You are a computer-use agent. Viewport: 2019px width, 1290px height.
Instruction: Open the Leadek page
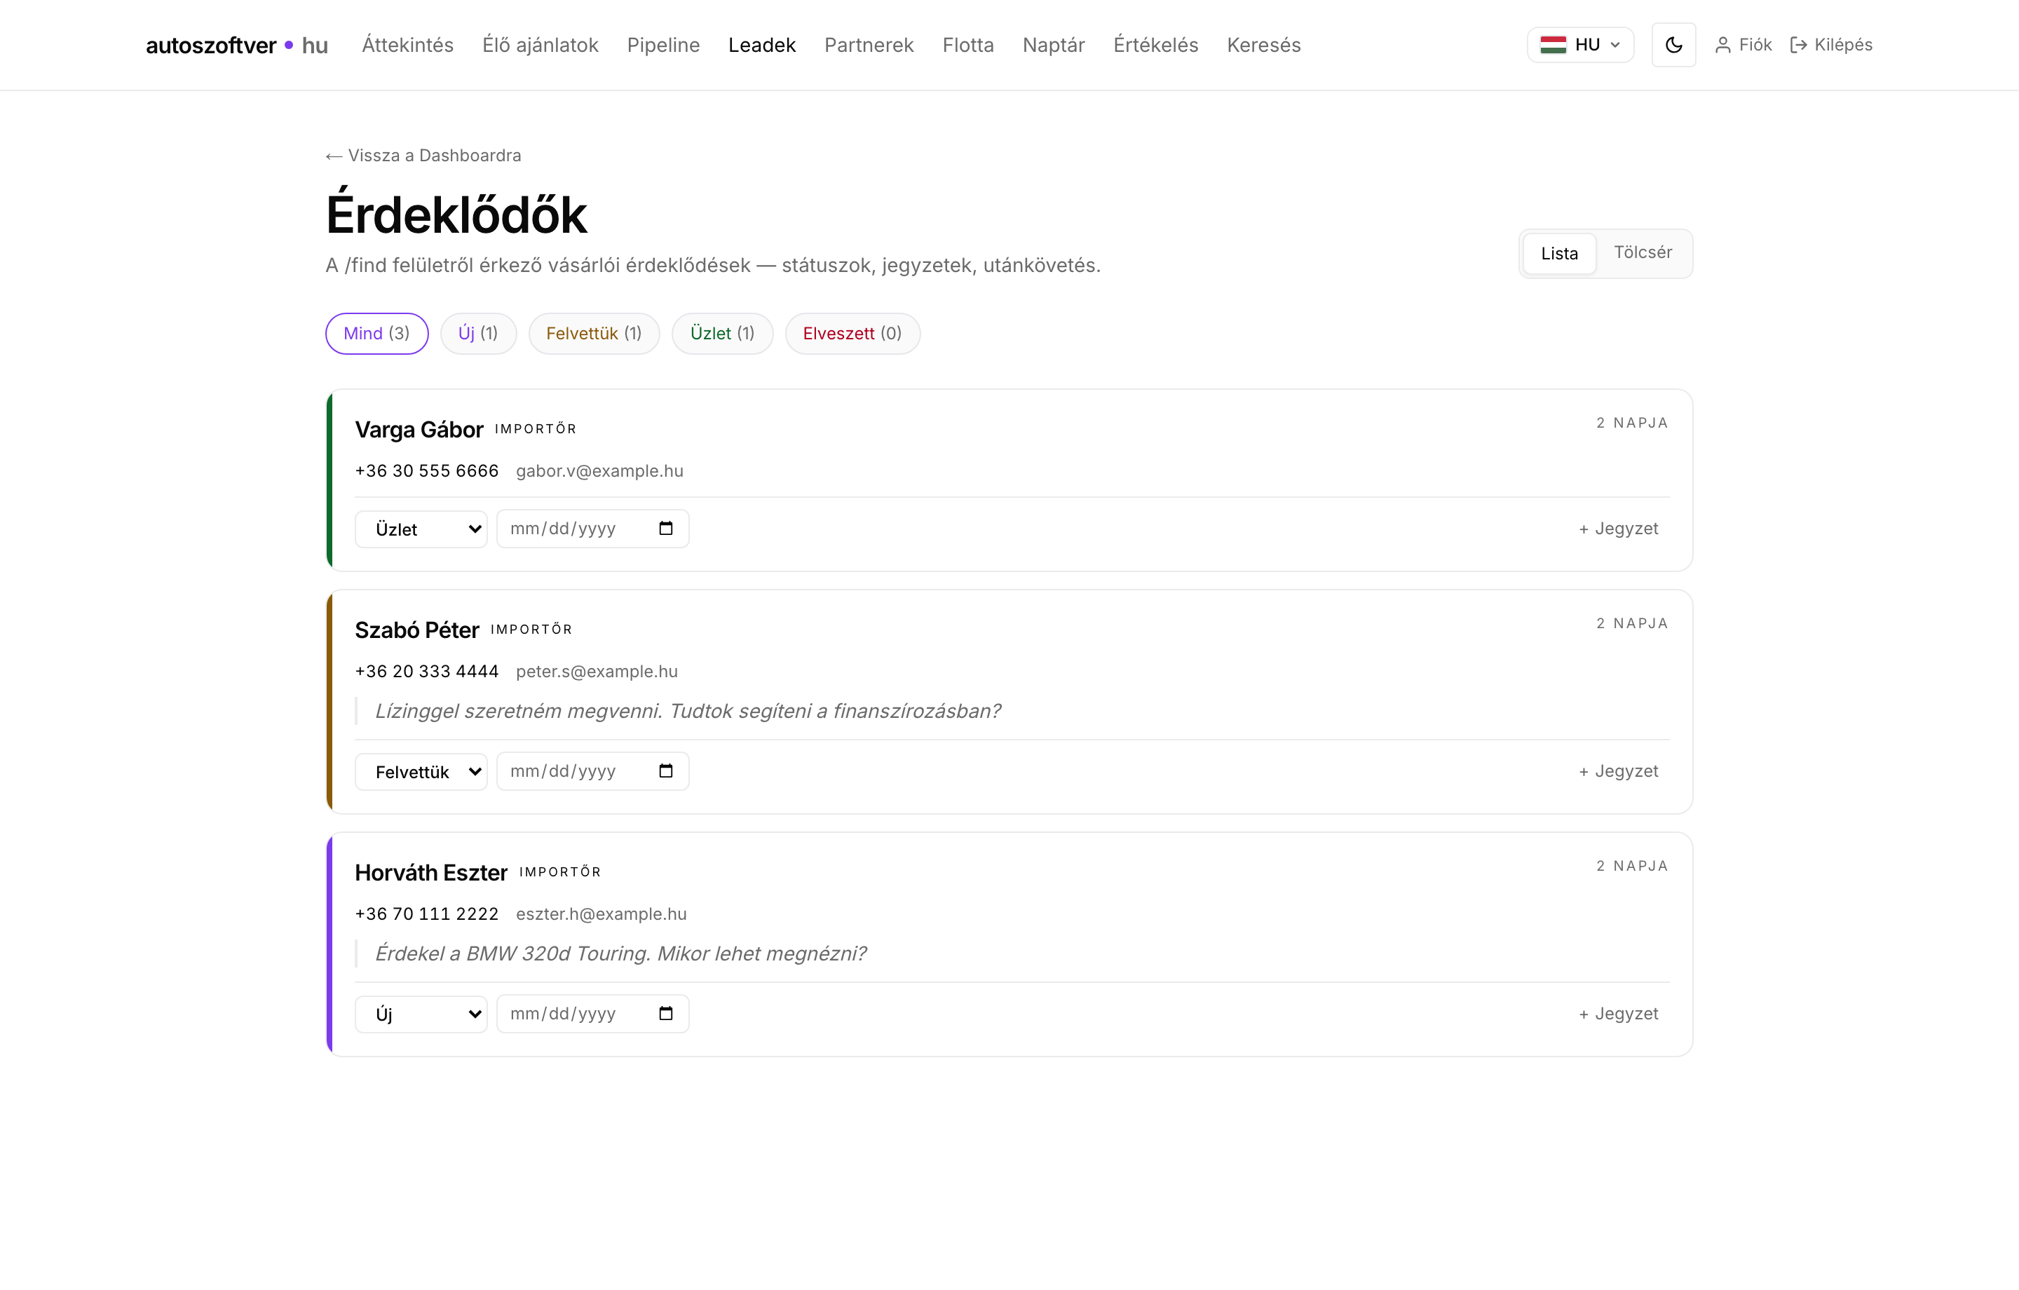point(761,46)
